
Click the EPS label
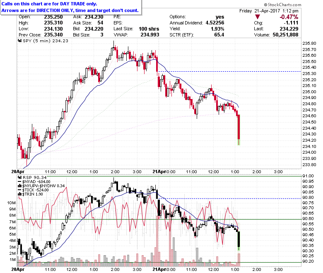pyautogui.click(x=118, y=23)
